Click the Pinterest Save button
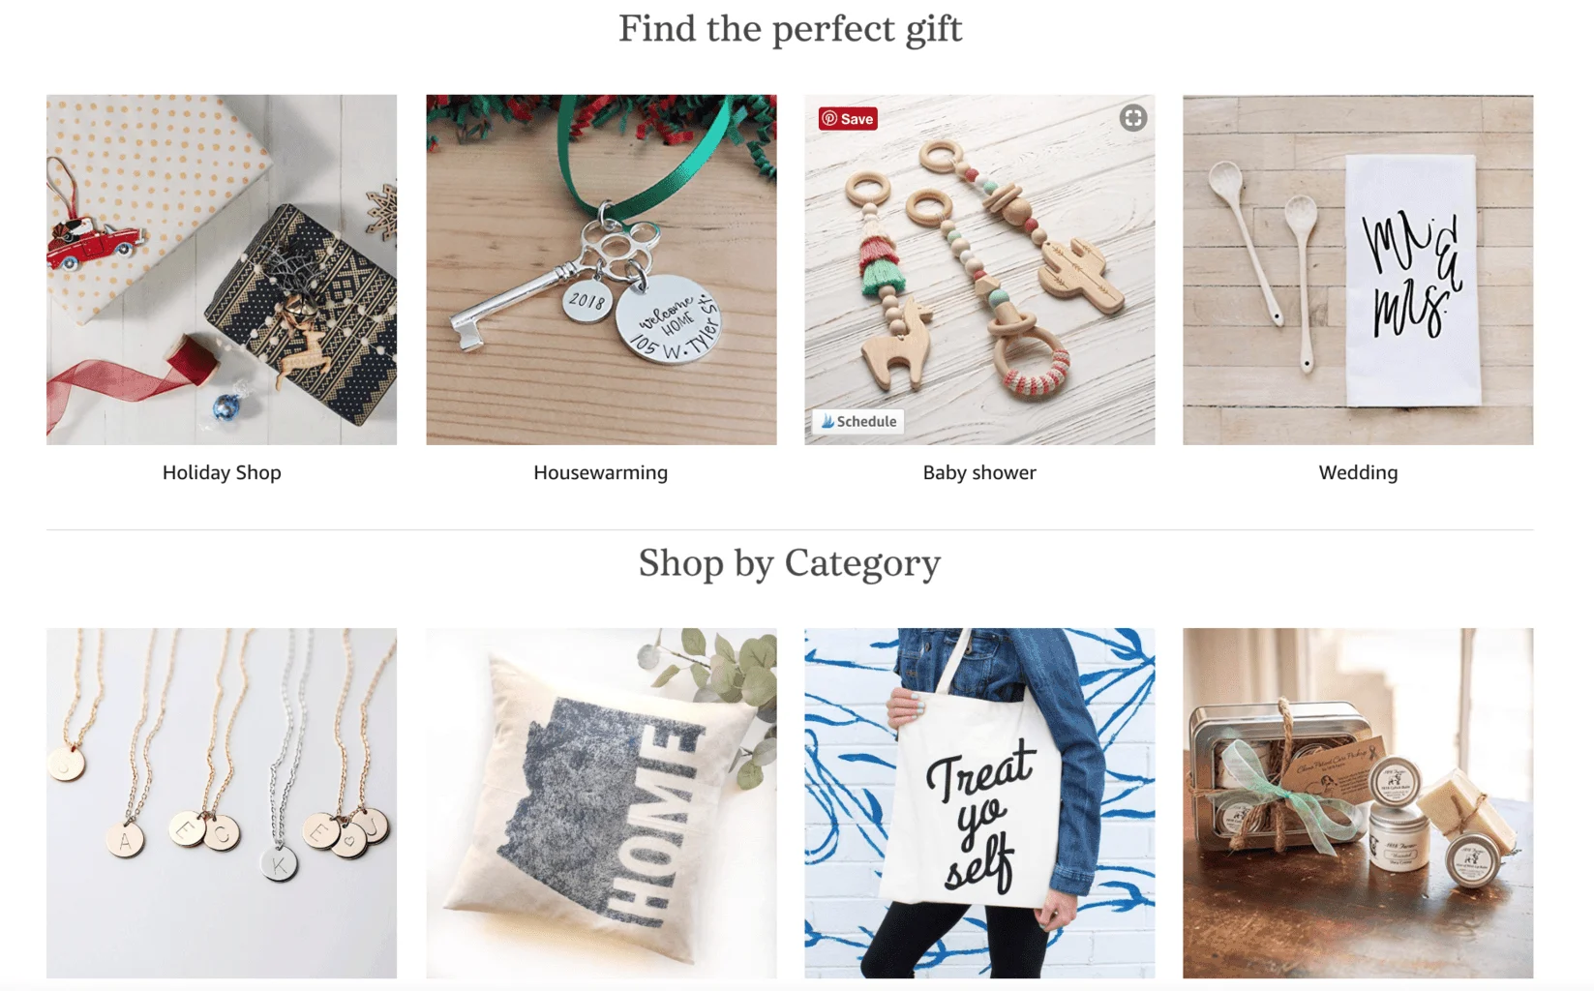 click(x=848, y=119)
